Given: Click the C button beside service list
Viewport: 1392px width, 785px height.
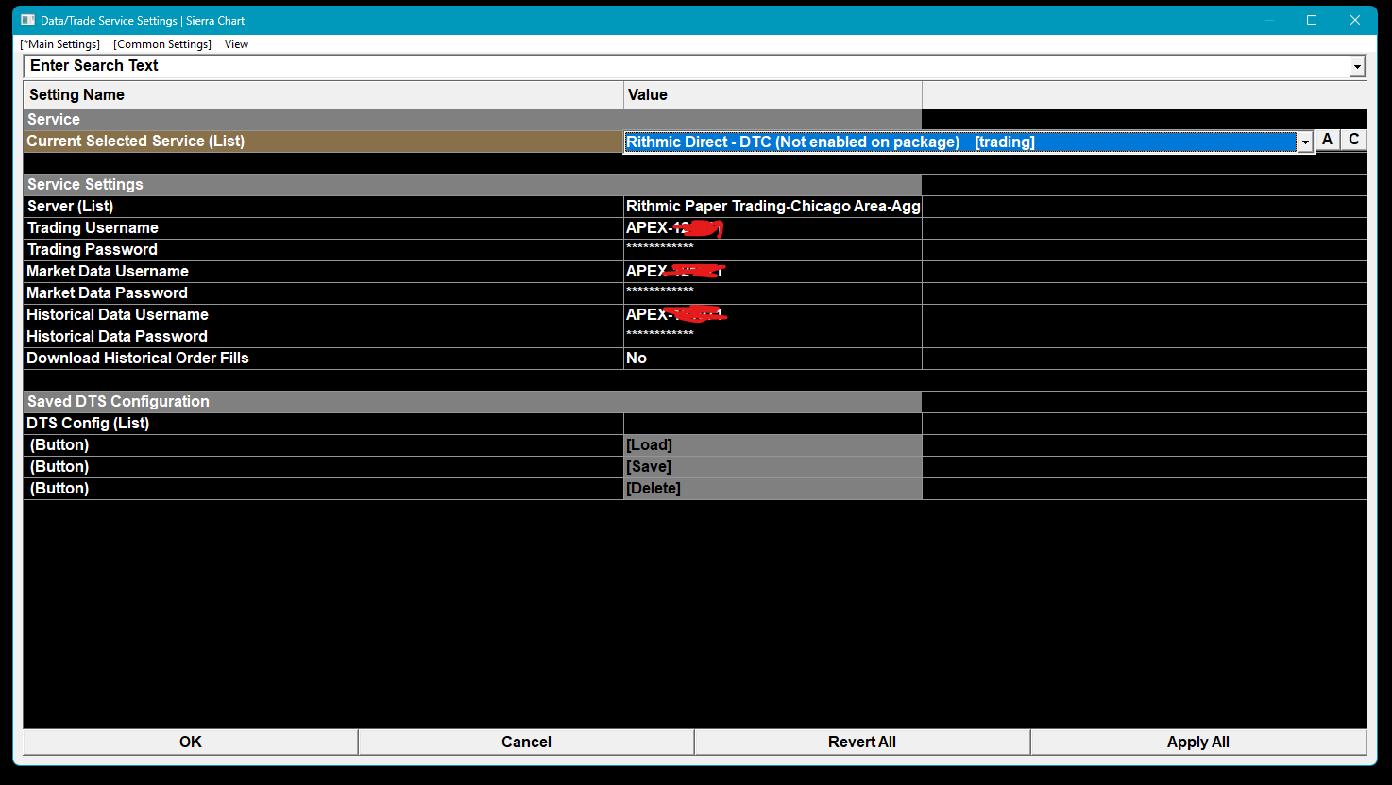Looking at the screenshot, I should tap(1353, 140).
